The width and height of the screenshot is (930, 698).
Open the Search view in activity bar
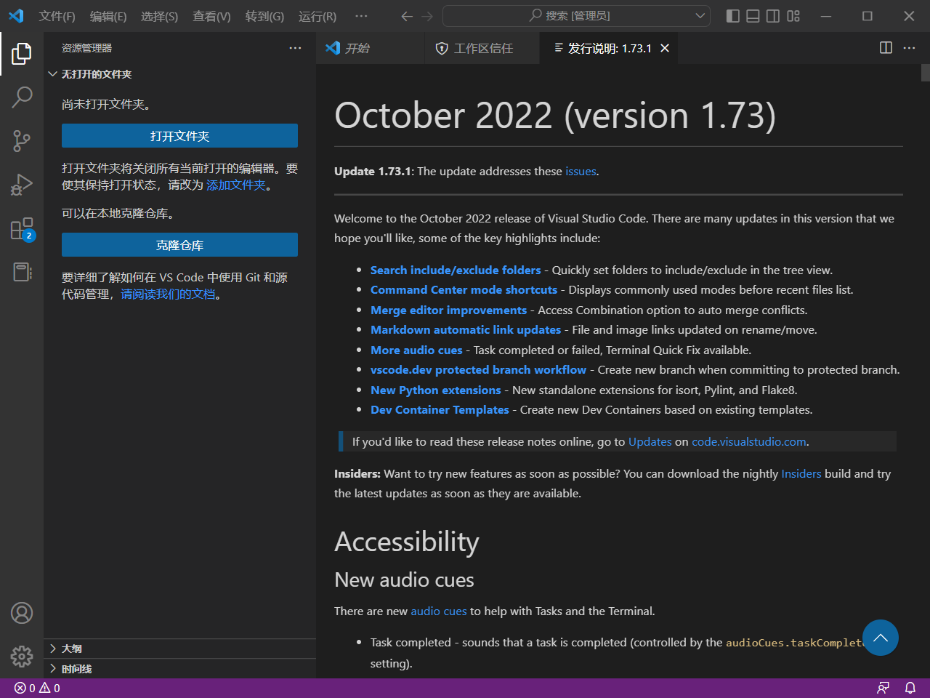point(22,97)
